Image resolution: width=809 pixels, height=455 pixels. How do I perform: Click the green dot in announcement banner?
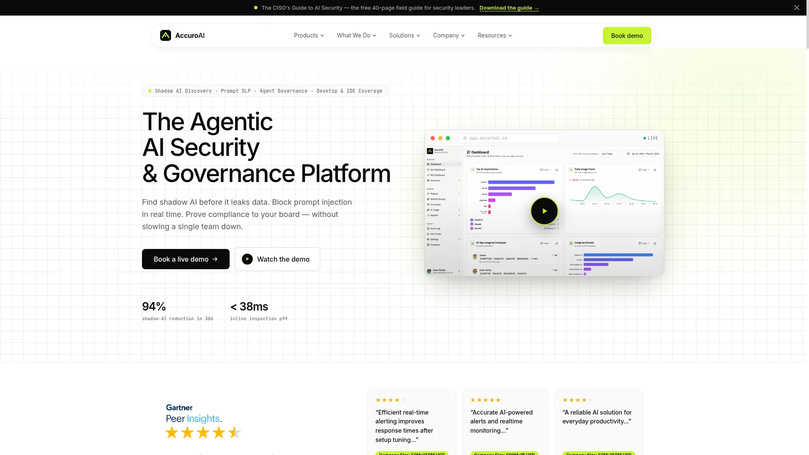(x=256, y=8)
